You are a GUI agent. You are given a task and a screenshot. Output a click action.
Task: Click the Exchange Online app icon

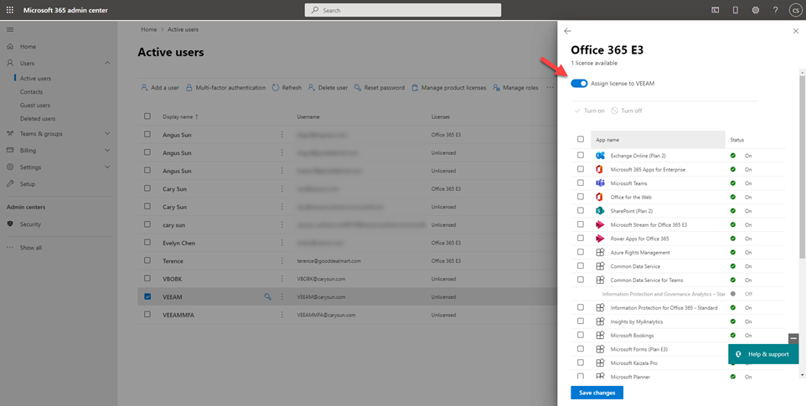(x=599, y=156)
